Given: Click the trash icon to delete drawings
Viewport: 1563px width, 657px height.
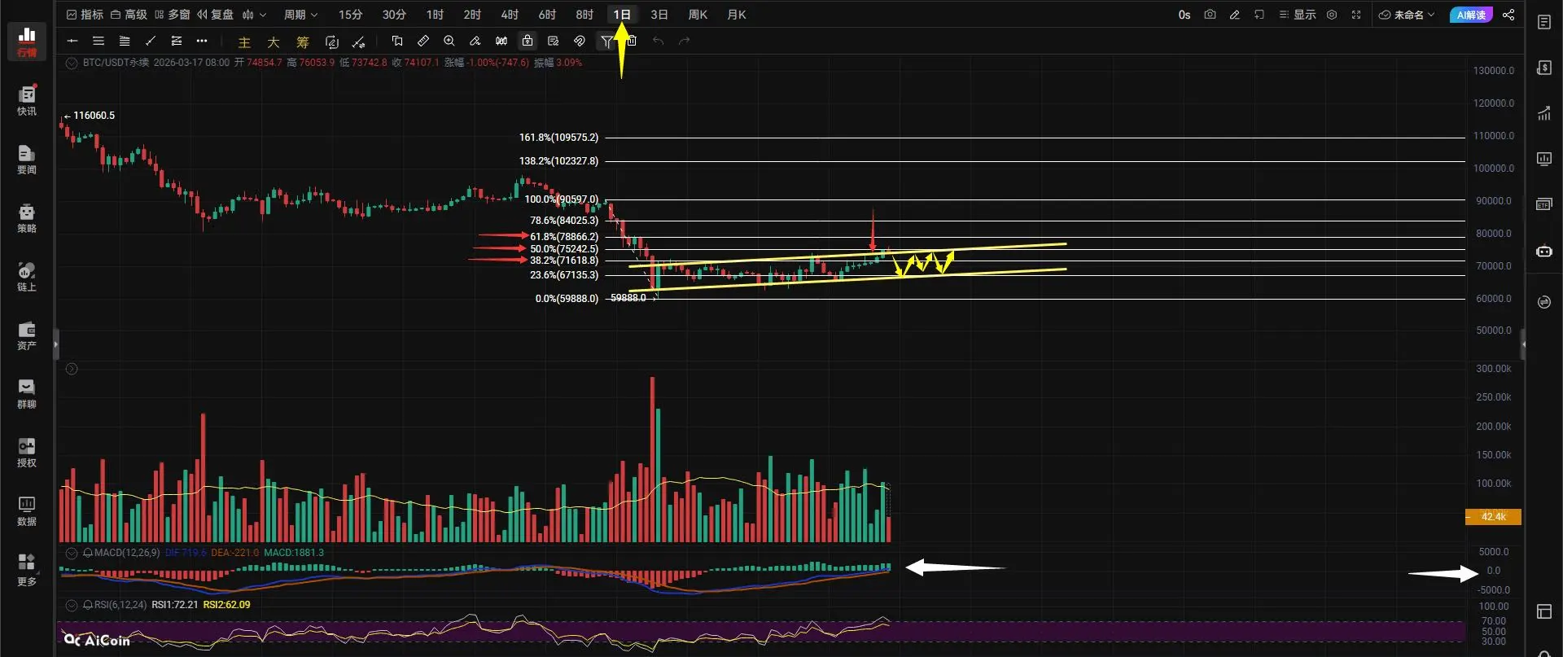Looking at the screenshot, I should (633, 41).
